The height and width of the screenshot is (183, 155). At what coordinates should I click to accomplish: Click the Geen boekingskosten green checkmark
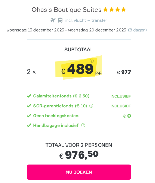[29, 116]
